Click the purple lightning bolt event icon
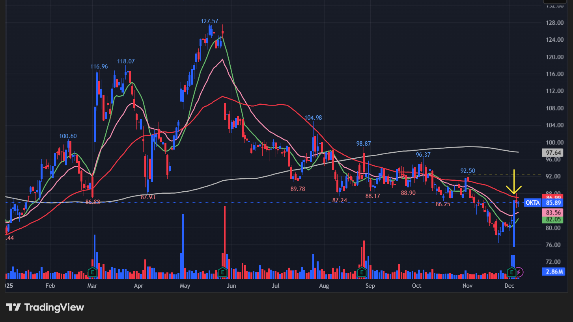This screenshot has width=573, height=322. (519, 272)
